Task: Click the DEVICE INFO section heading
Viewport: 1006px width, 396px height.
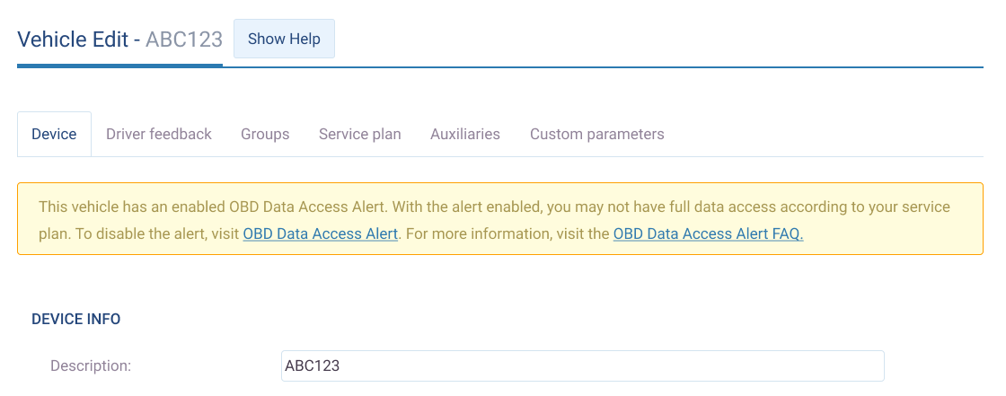Action: coord(76,319)
